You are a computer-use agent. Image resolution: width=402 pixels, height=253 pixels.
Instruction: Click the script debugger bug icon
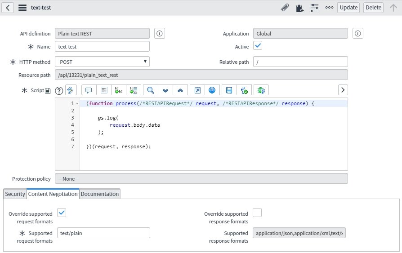pyautogui.click(x=261, y=90)
